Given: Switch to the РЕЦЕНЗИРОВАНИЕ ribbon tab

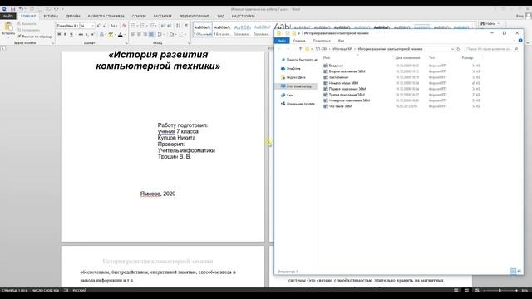Looking at the screenshot, I should 194,16.
